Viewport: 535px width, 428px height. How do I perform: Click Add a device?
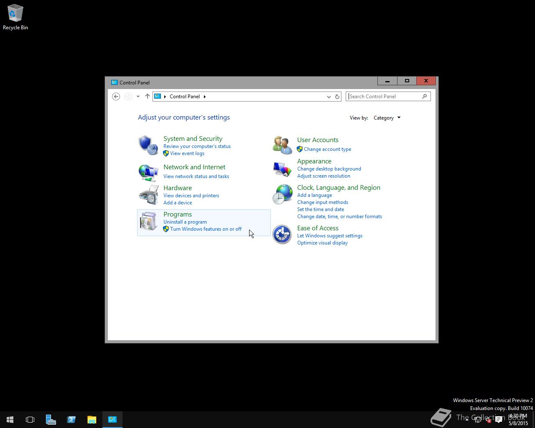178,203
